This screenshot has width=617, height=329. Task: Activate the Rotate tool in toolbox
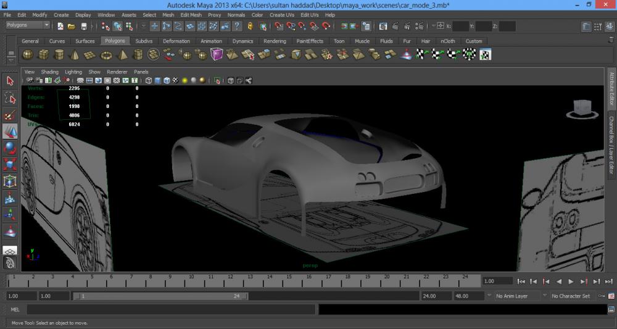pos(10,148)
